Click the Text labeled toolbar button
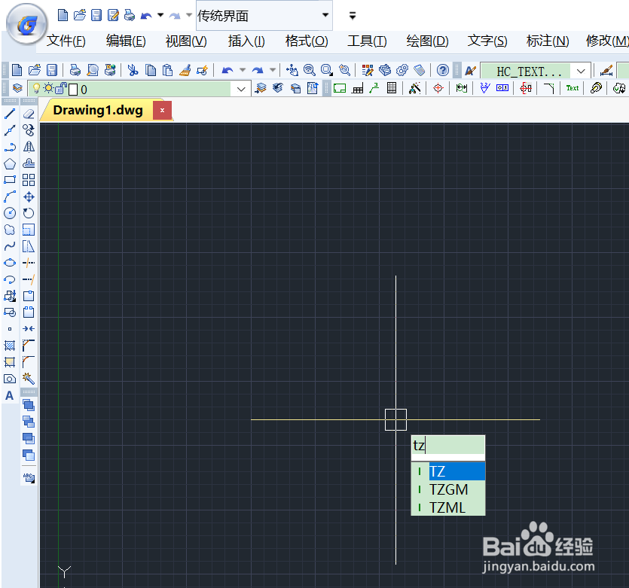Screen dimensions: 629x588 572,88
